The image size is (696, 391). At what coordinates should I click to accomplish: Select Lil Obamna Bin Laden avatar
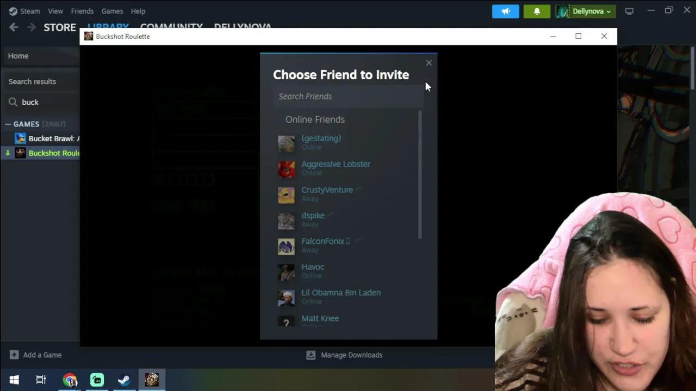pyautogui.click(x=286, y=298)
